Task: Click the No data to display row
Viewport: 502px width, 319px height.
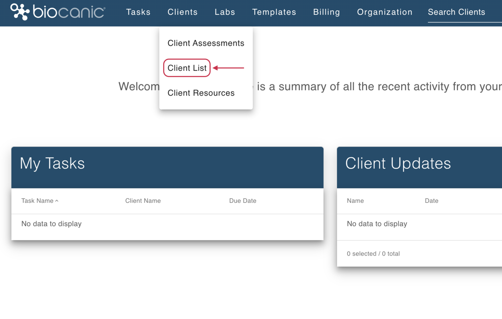Action: [x=51, y=224]
